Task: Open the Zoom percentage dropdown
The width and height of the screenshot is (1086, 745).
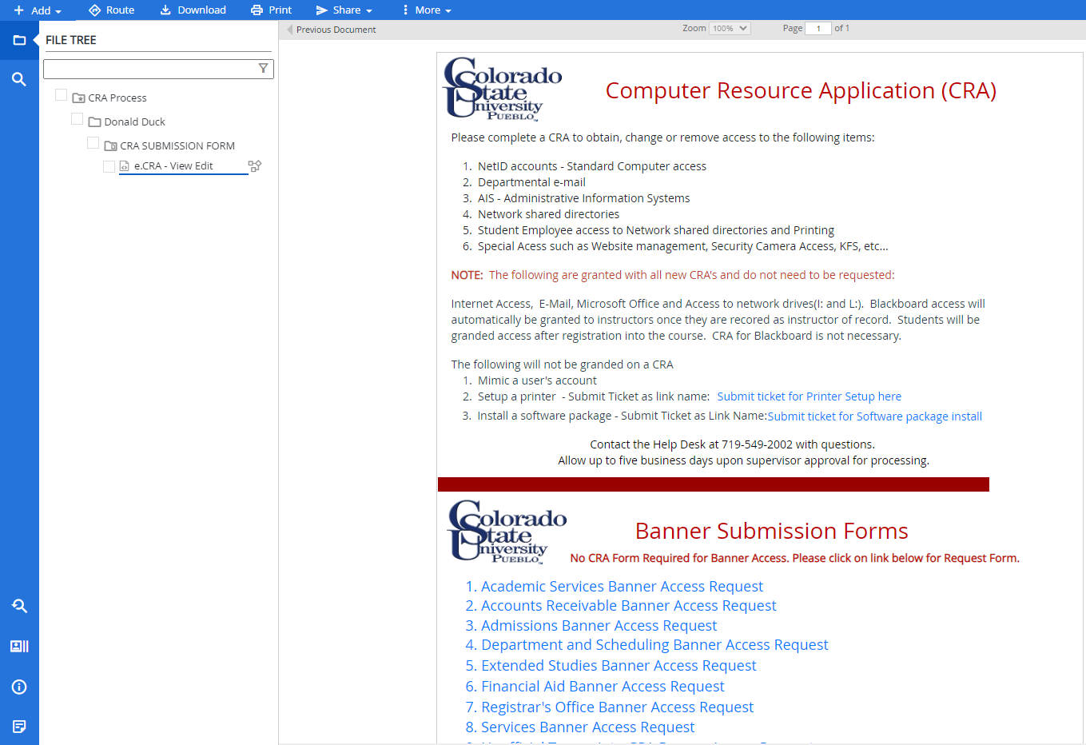Action: point(730,28)
